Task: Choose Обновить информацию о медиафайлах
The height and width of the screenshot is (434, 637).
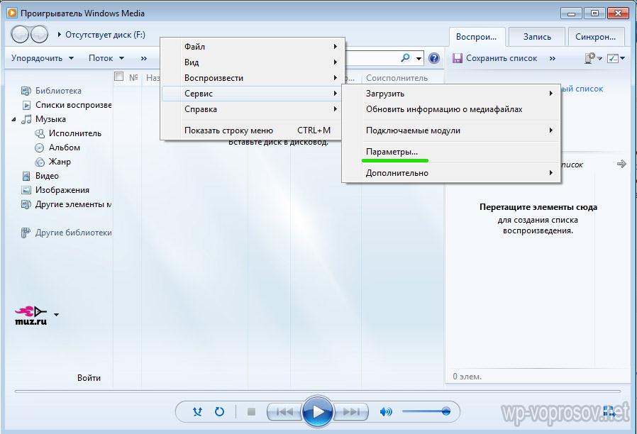Action: (451, 109)
